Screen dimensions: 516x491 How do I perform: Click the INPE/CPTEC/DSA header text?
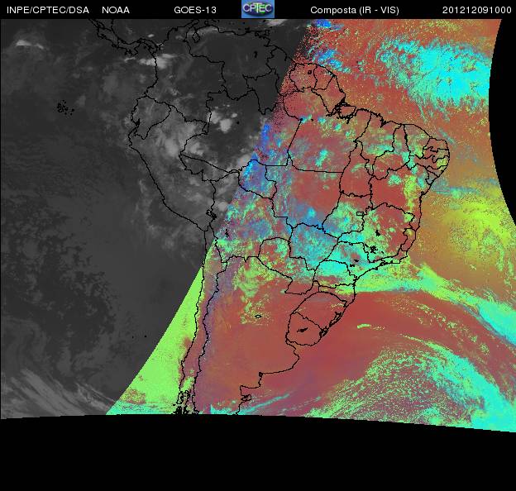(x=48, y=10)
